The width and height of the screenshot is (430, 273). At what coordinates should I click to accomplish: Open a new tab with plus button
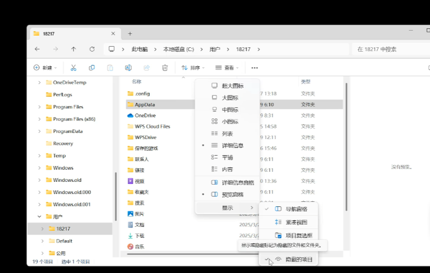(130, 34)
